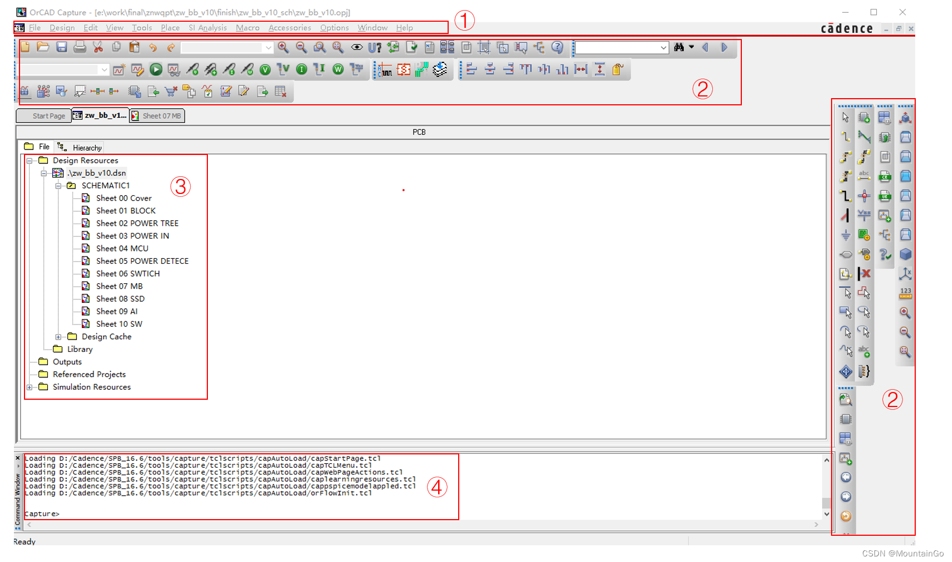Select the Place Rectangle tool
This screenshot has width=952, height=562.
(846, 312)
